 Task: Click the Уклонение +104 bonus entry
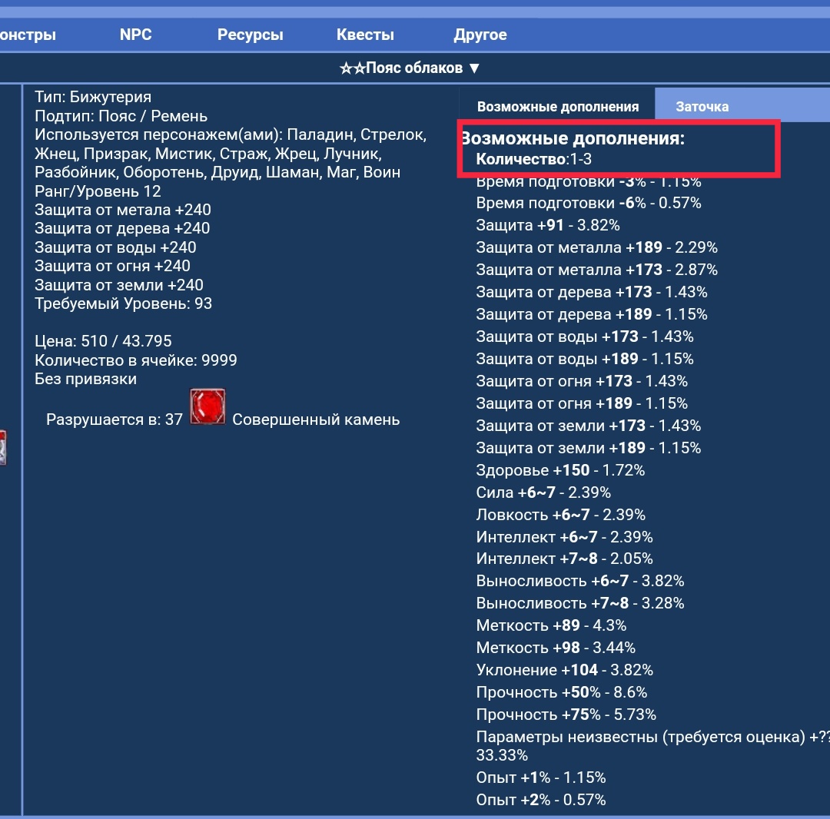tap(564, 670)
